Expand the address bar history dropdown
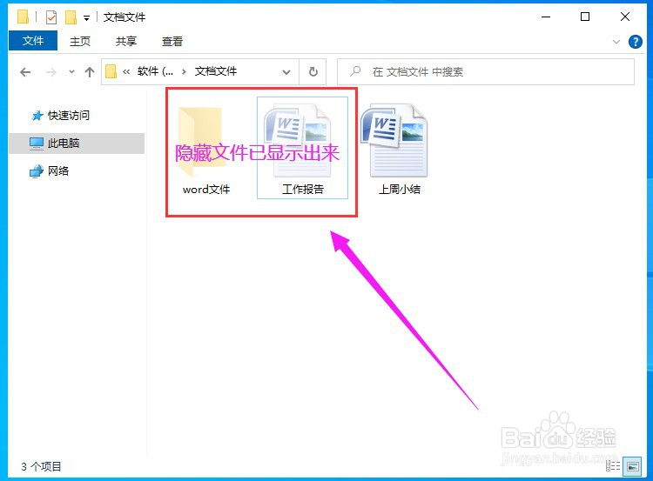 coord(286,72)
